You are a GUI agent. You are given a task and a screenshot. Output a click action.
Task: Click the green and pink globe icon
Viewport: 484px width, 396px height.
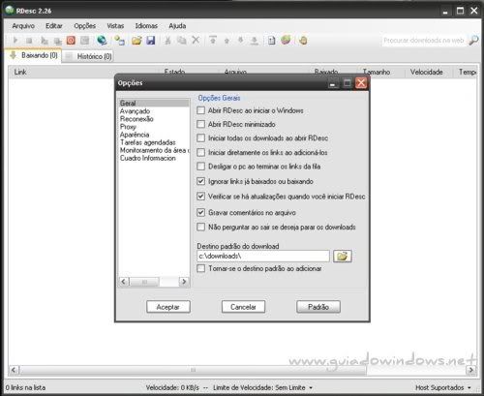point(286,40)
